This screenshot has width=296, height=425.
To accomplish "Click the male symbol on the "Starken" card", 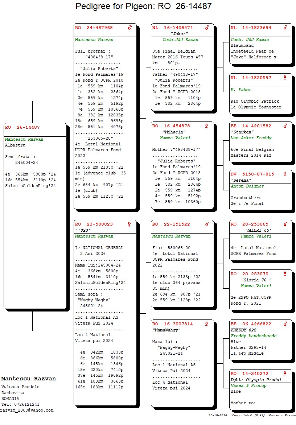I will point(285,126).
